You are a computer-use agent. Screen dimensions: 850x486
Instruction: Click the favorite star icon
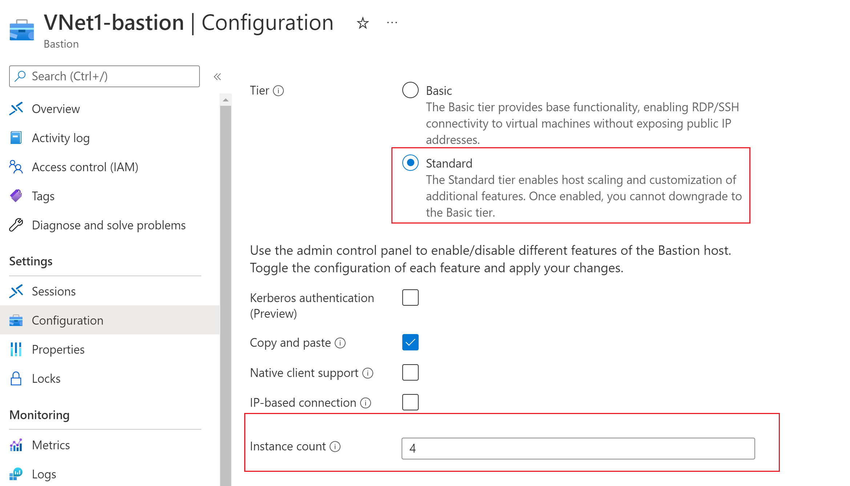(362, 24)
